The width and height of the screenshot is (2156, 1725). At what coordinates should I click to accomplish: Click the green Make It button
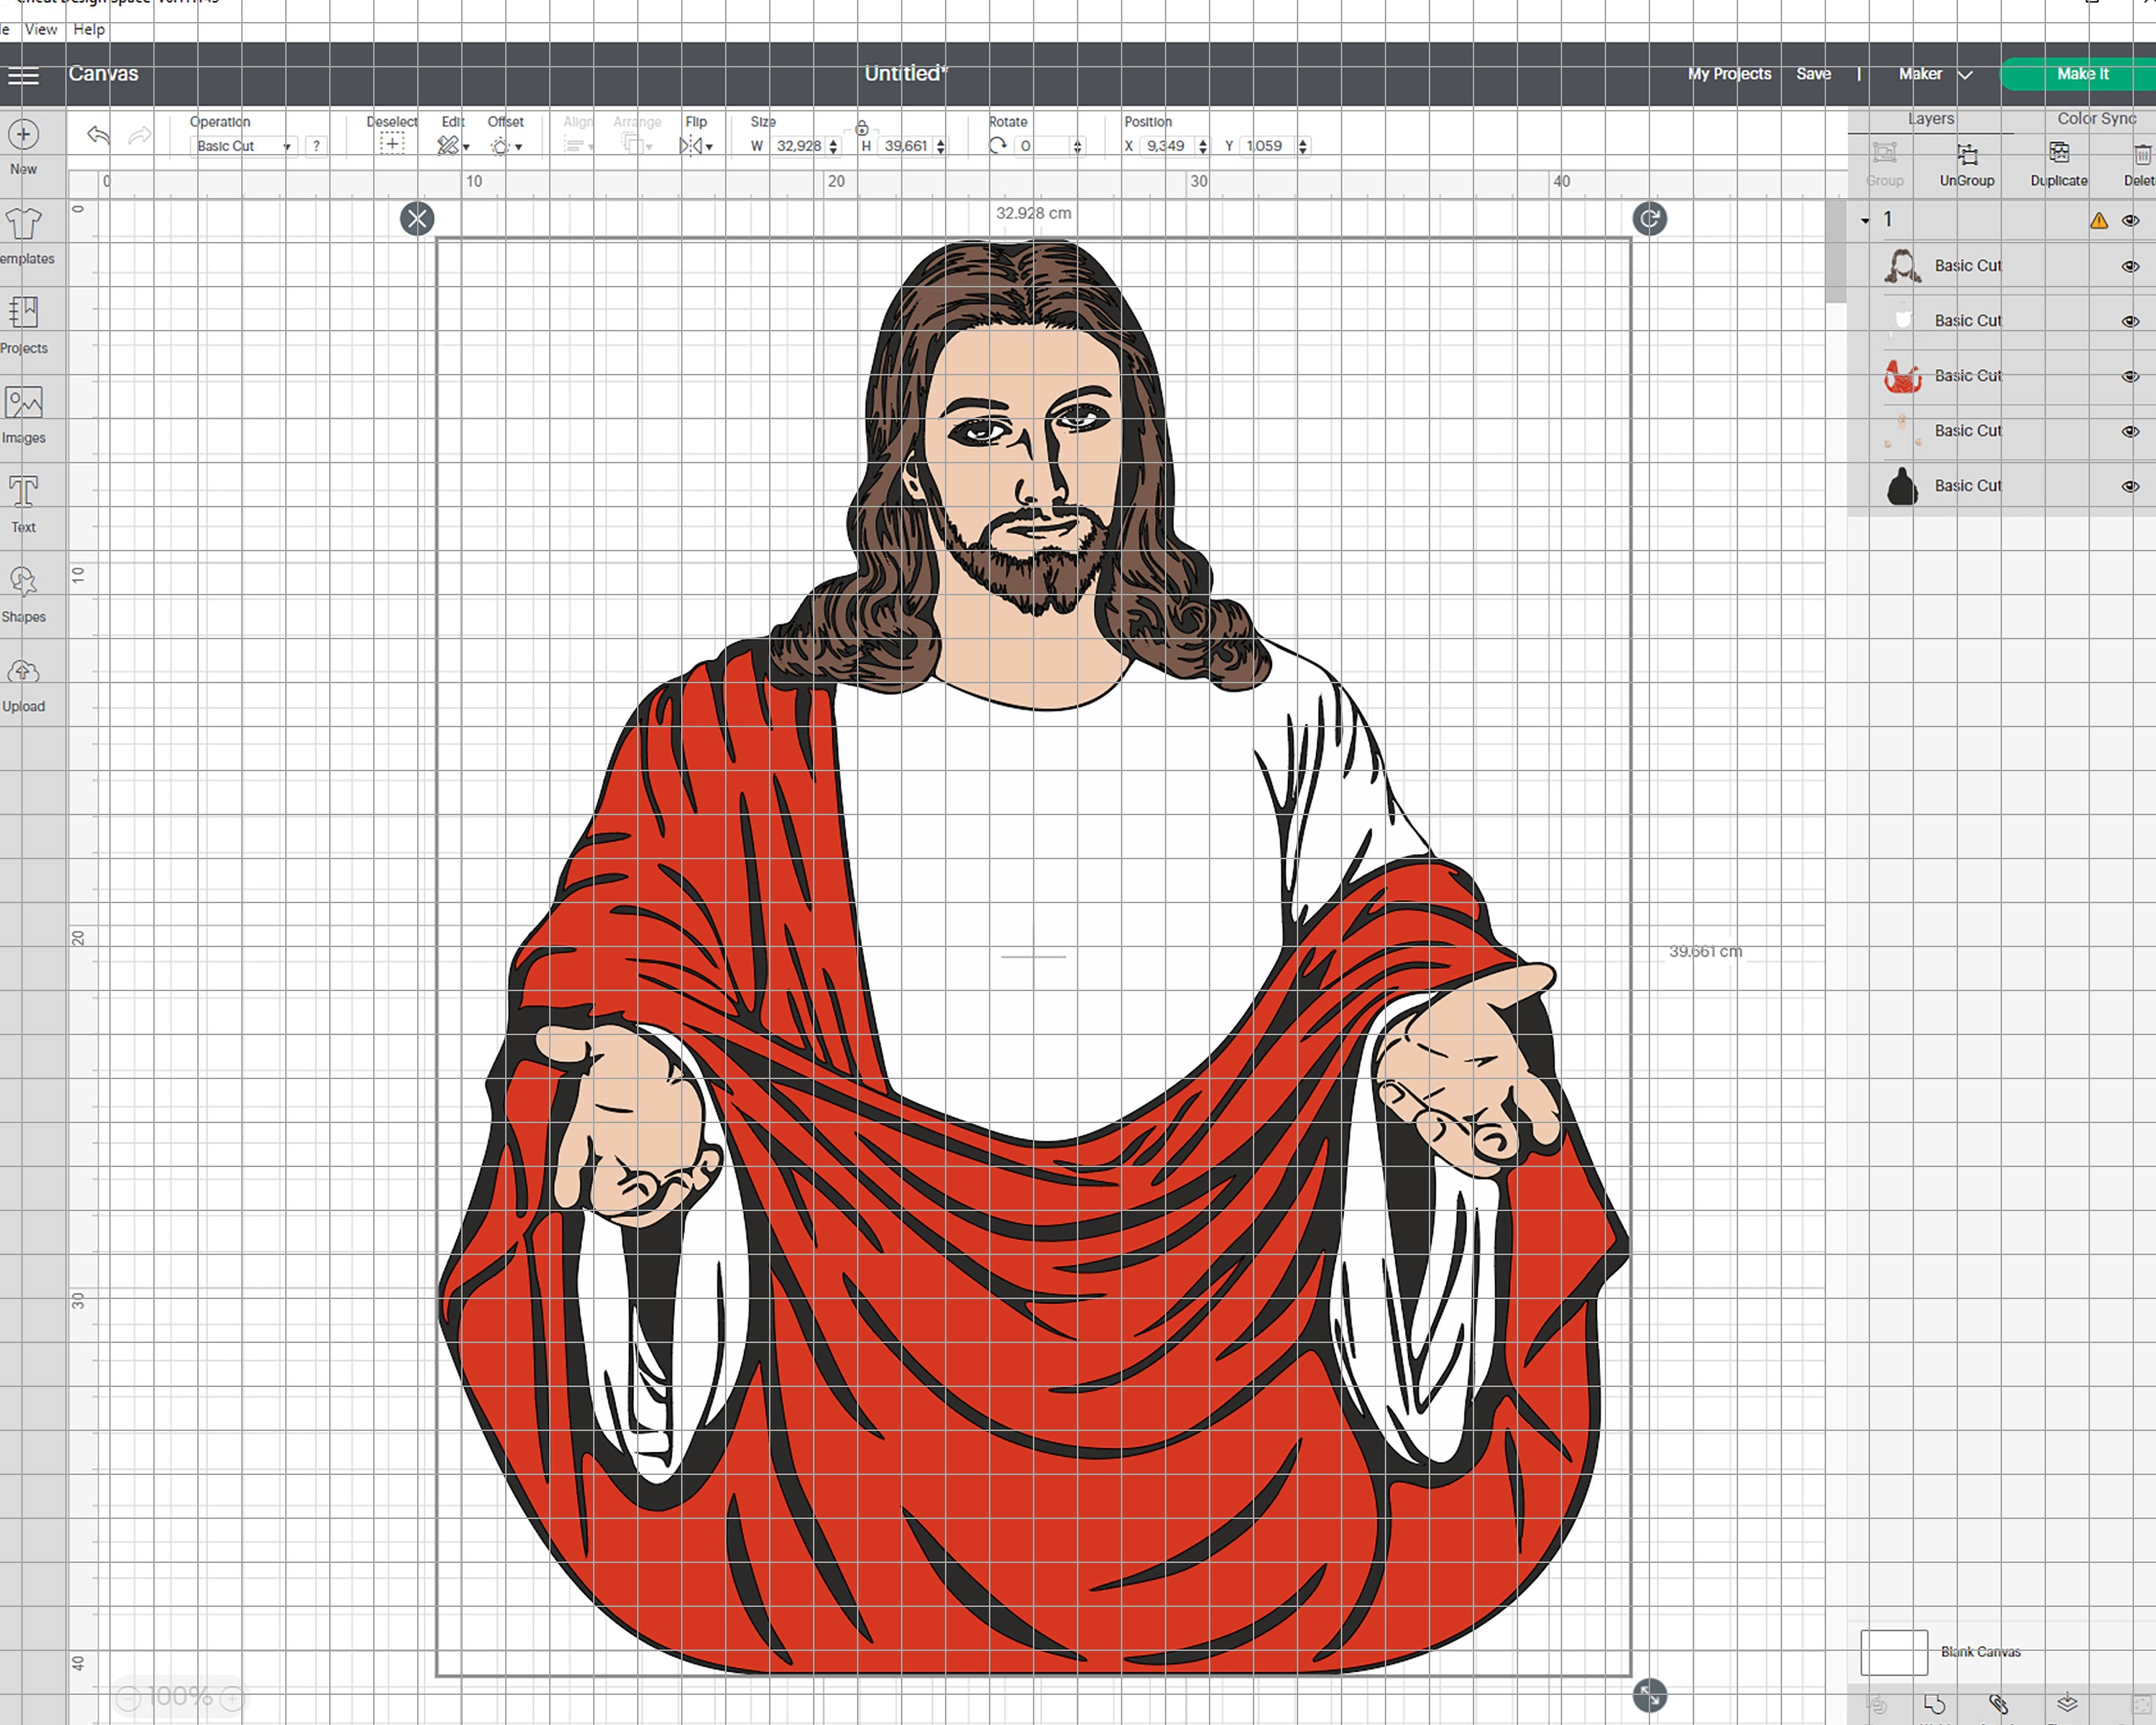point(2080,74)
